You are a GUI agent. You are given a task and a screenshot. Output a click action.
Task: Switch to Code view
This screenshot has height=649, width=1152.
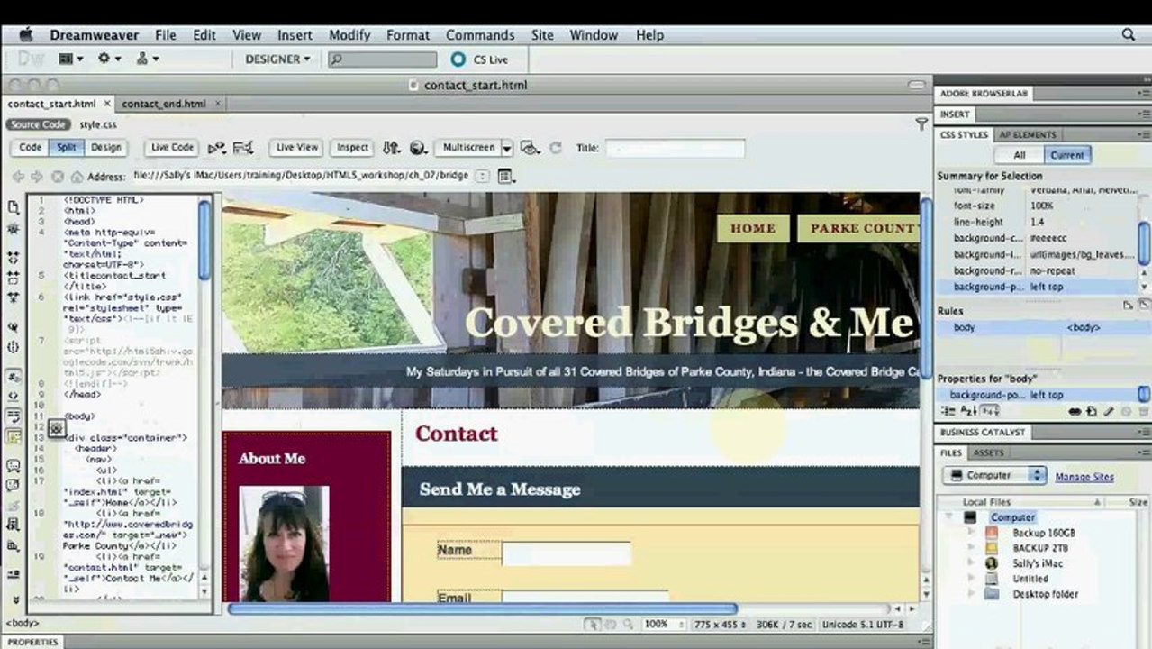pyautogui.click(x=31, y=147)
